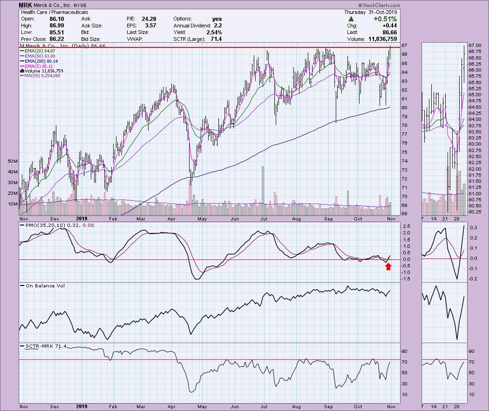Click the Low value 85.51

point(57,33)
